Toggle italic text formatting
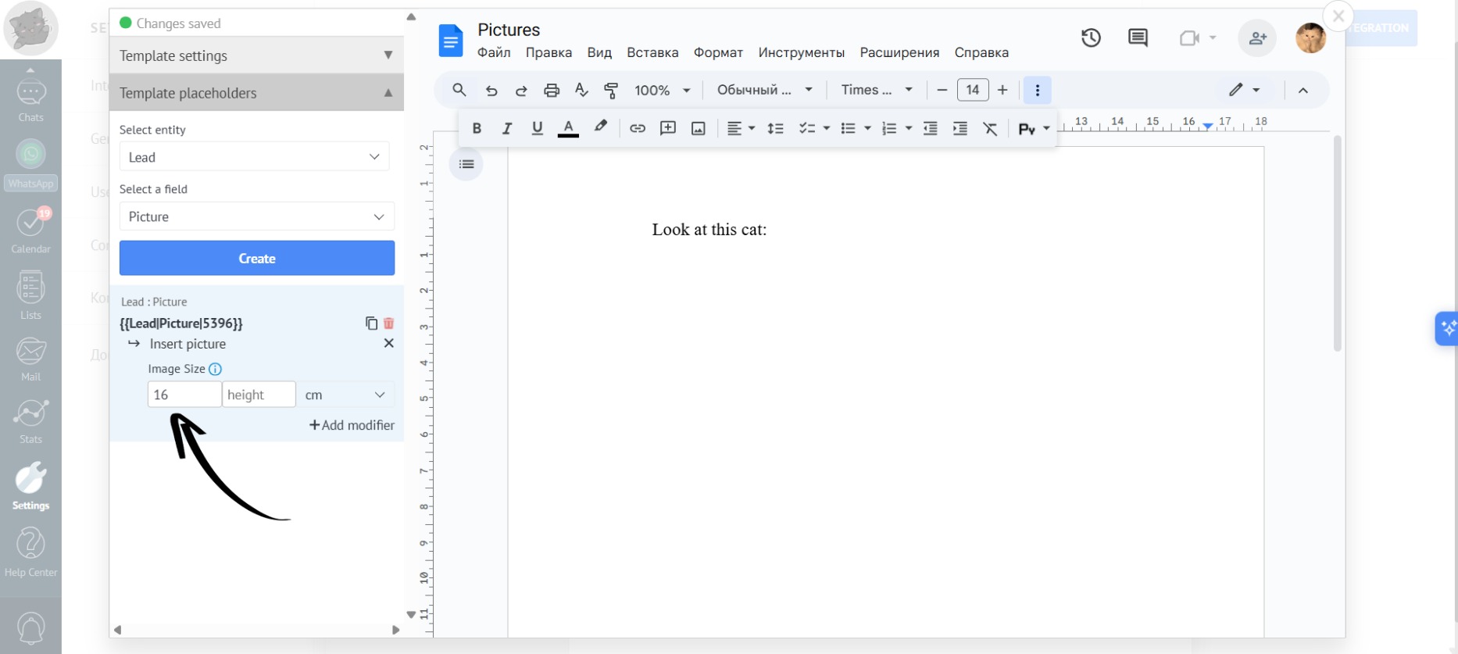The image size is (1458, 654). (x=507, y=129)
